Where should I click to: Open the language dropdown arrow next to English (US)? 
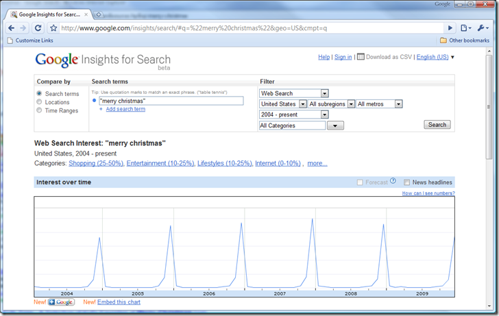pyautogui.click(x=452, y=58)
